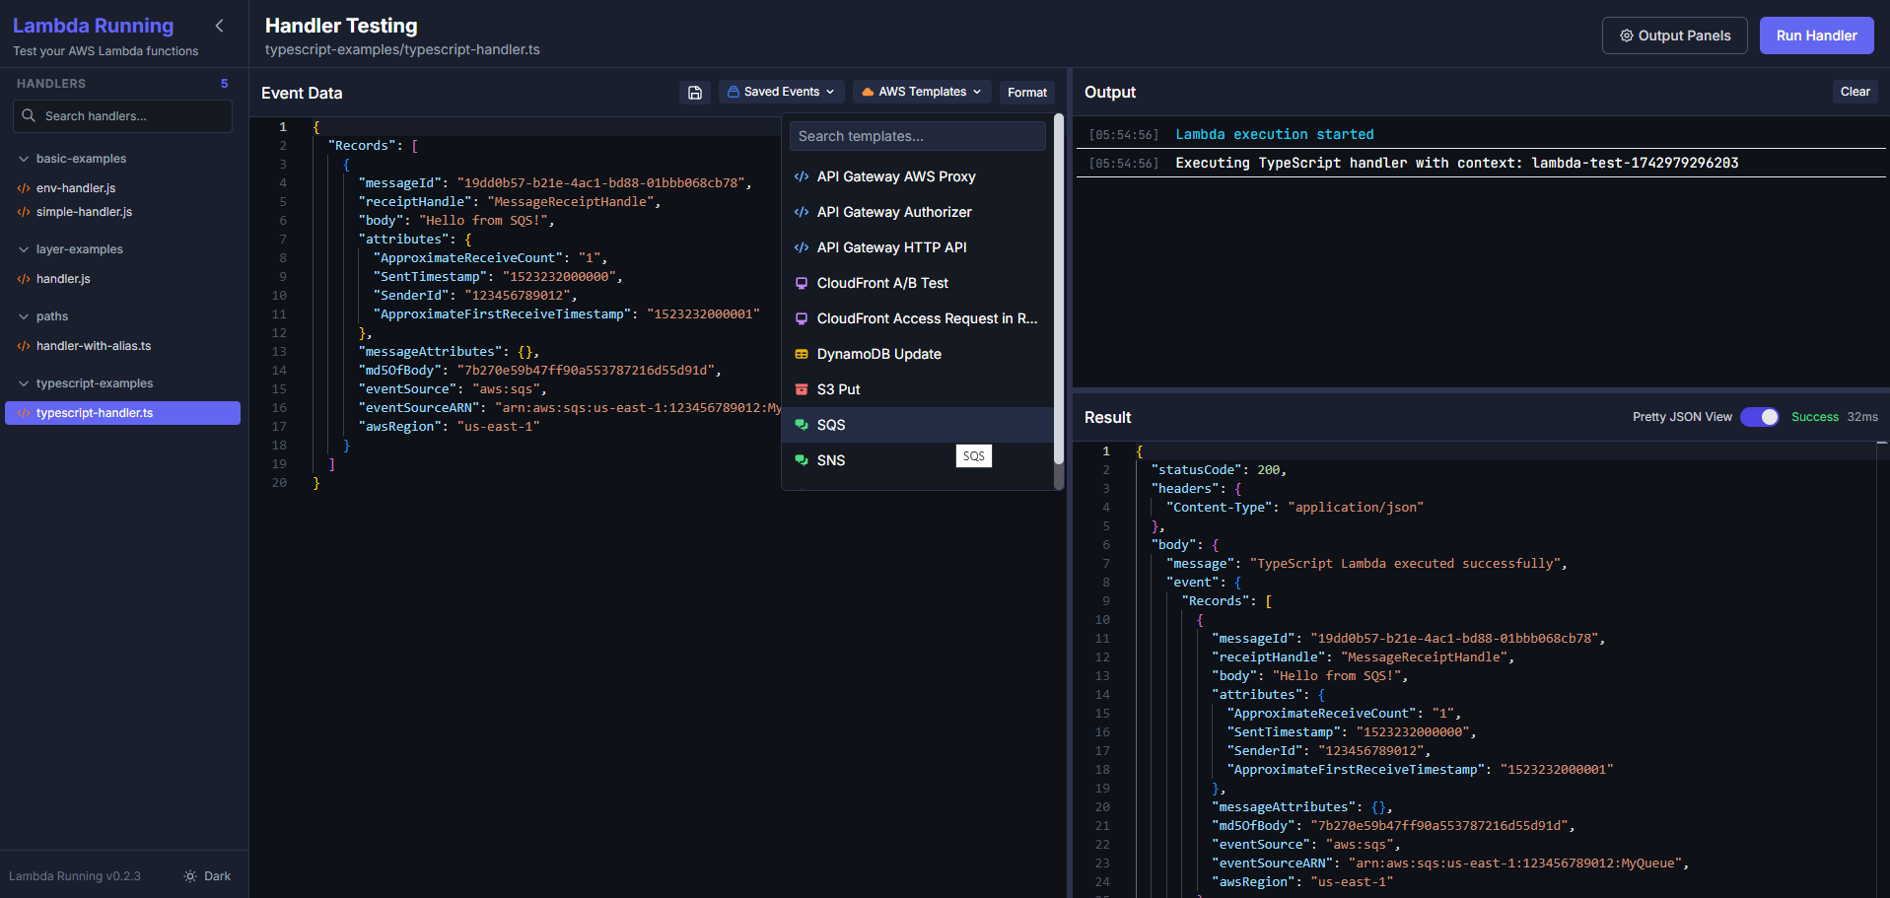The image size is (1890, 898).
Task: Click the typescript-examples/typescript-handler.ts path subtitle
Action: [402, 49]
